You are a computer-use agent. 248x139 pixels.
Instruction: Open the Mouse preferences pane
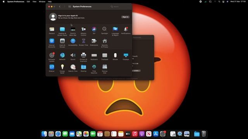(115, 56)
